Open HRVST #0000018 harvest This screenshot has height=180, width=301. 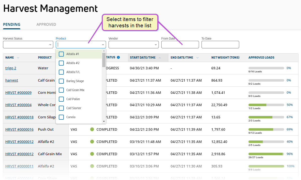click(x=19, y=117)
